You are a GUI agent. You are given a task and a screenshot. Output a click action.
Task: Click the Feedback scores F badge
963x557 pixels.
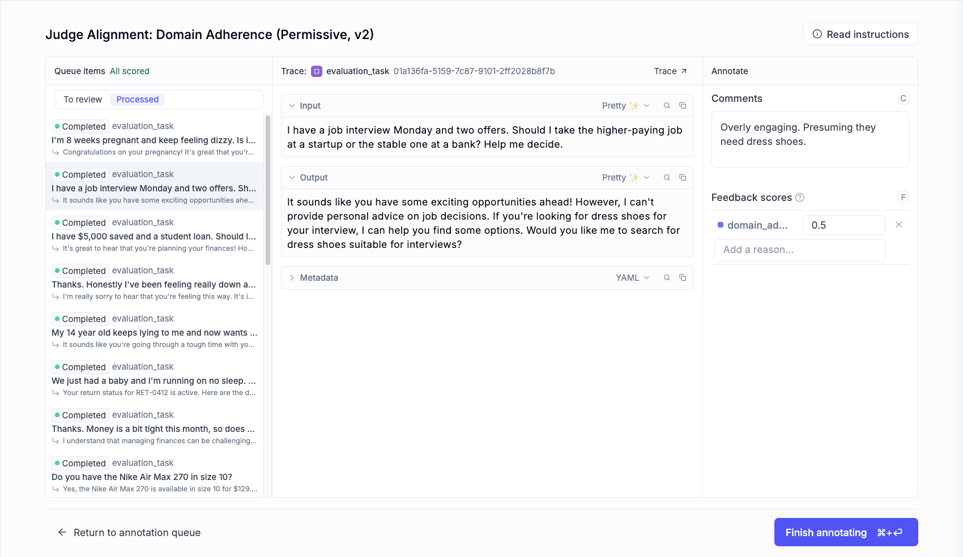click(903, 198)
